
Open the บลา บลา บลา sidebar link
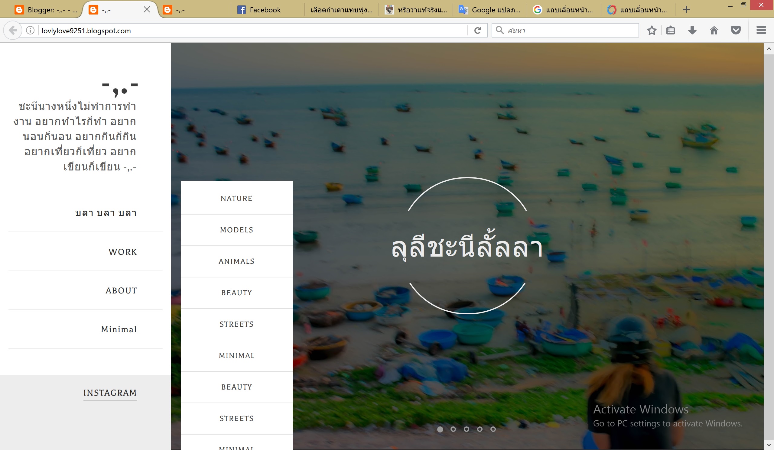[x=106, y=213]
